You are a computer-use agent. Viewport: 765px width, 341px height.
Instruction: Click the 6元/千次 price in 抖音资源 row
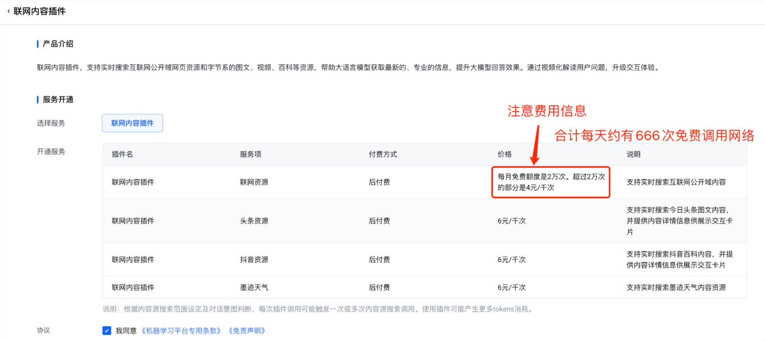(512, 260)
